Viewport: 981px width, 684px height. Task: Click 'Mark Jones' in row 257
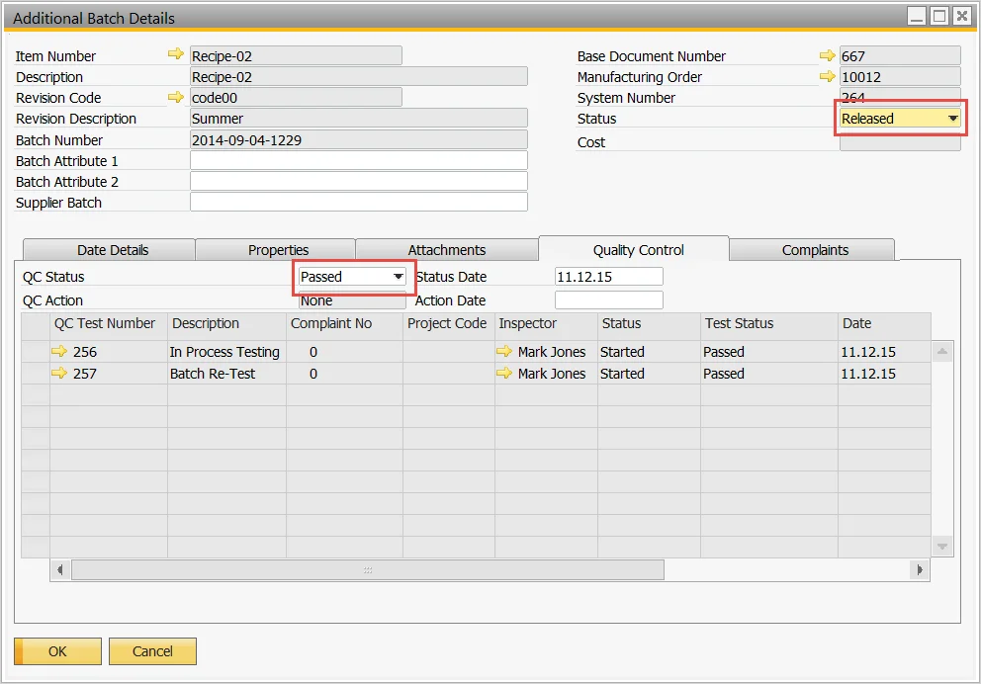tap(552, 374)
